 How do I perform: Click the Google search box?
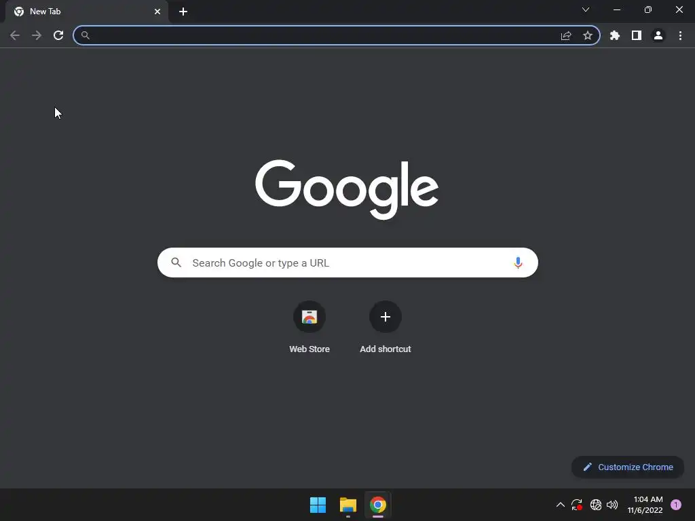347,263
